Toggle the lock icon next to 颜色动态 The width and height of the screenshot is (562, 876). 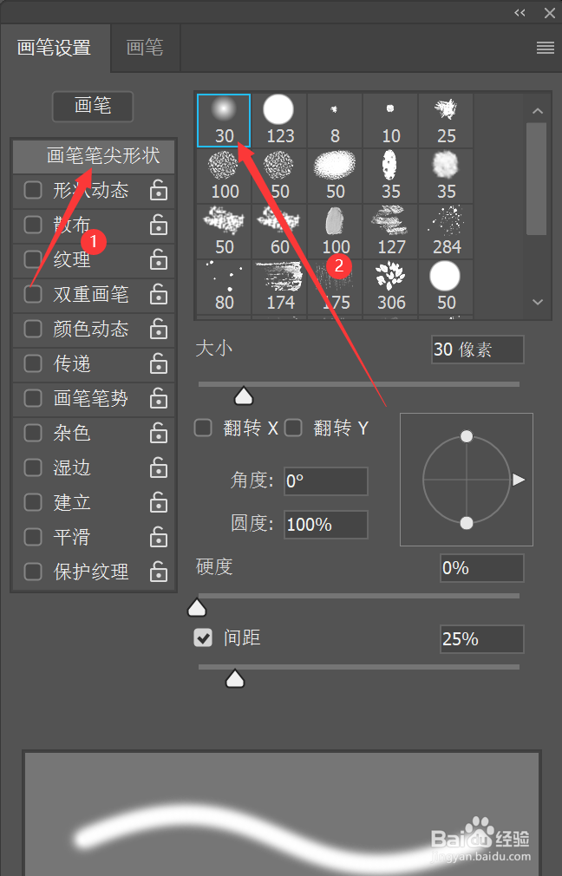click(159, 329)
